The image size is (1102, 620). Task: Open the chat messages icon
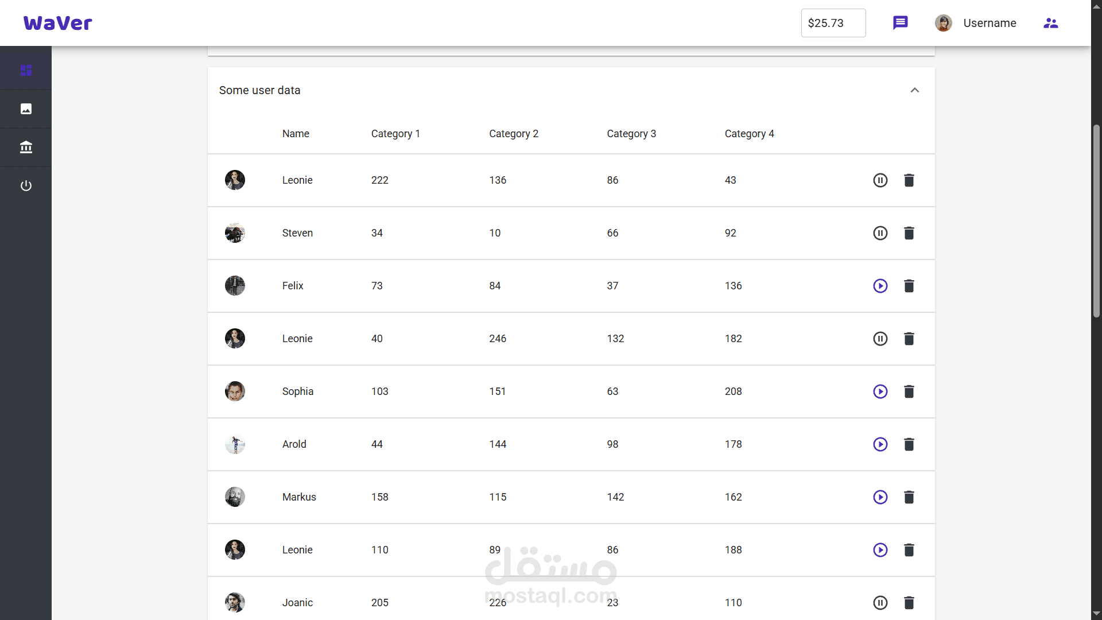coord(900,23)
